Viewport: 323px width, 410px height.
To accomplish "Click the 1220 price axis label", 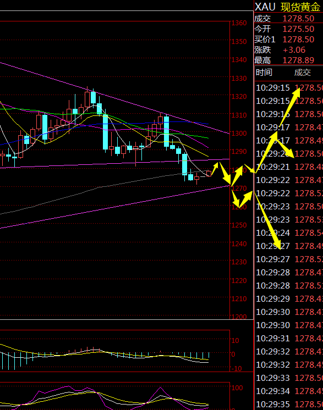I will click(239, 280).
